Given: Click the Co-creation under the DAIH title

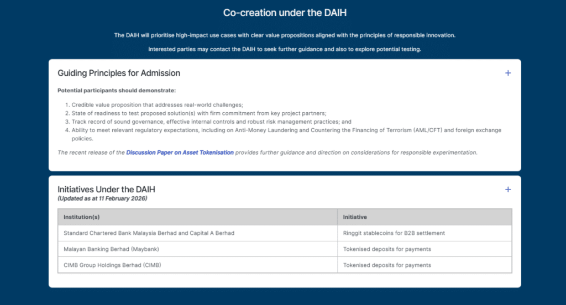Looking at the screenshot, I should 285,12.
